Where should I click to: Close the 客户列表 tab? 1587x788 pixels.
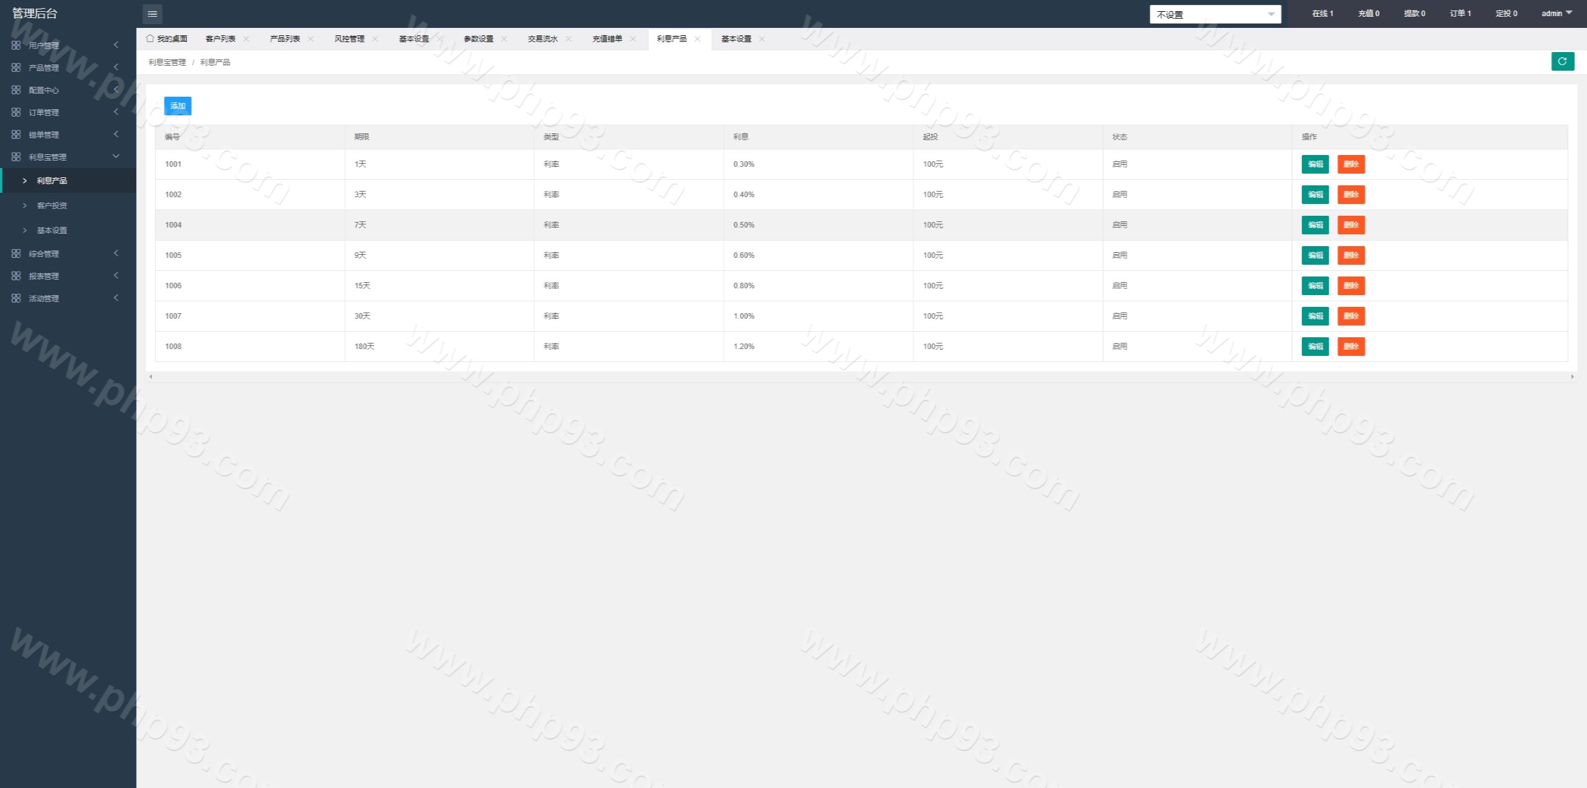(x=246, y=38)
